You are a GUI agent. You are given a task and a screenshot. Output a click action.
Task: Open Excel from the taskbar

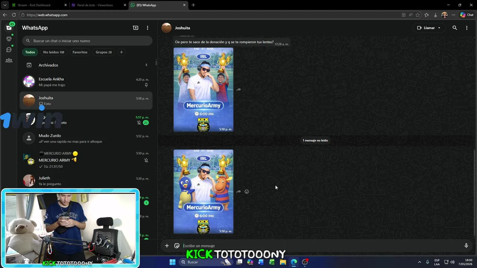click(272, 262)
